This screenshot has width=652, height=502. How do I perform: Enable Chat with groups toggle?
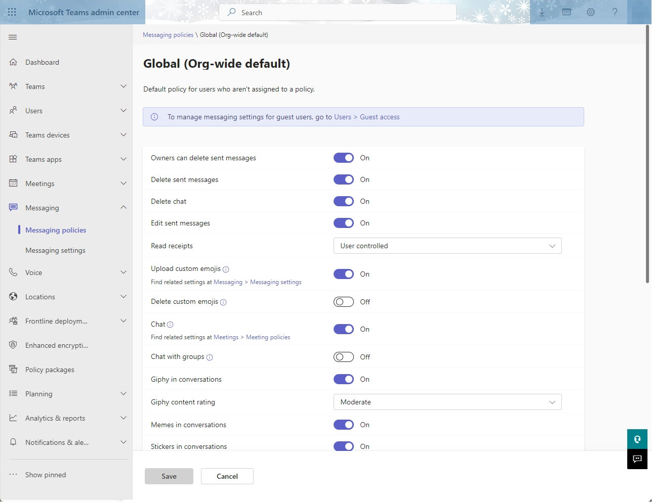[344, 357]
